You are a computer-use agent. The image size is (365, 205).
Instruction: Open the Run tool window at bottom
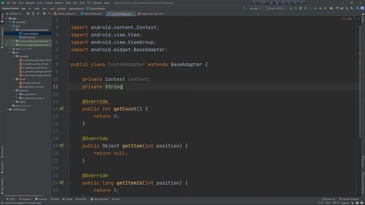click(116, 199)
